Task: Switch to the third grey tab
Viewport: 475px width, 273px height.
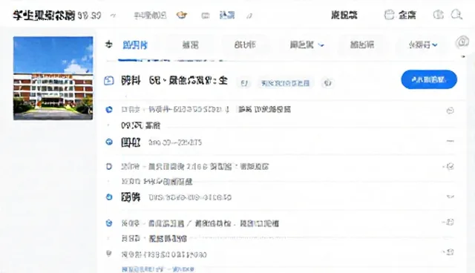Action: (x=245, y=45)
